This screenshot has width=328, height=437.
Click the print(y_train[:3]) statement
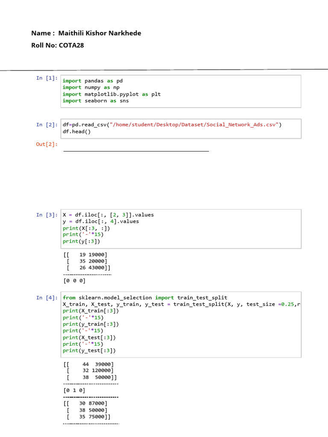coord(91,324)
